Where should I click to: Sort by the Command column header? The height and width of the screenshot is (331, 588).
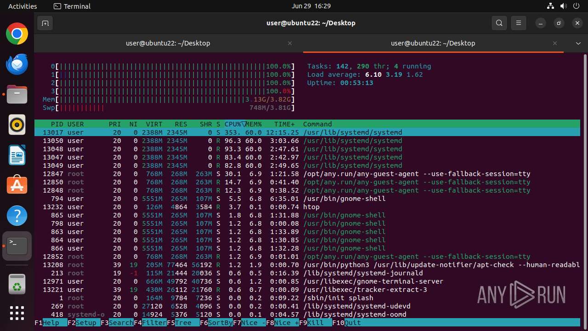pos(317,124)
